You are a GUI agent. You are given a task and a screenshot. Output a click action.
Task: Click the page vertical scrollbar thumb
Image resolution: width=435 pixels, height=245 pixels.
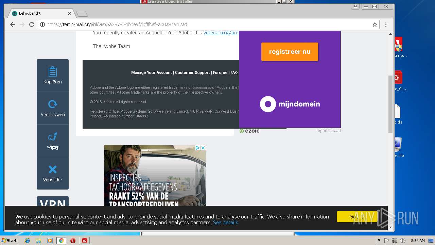[x=390, y=104]
